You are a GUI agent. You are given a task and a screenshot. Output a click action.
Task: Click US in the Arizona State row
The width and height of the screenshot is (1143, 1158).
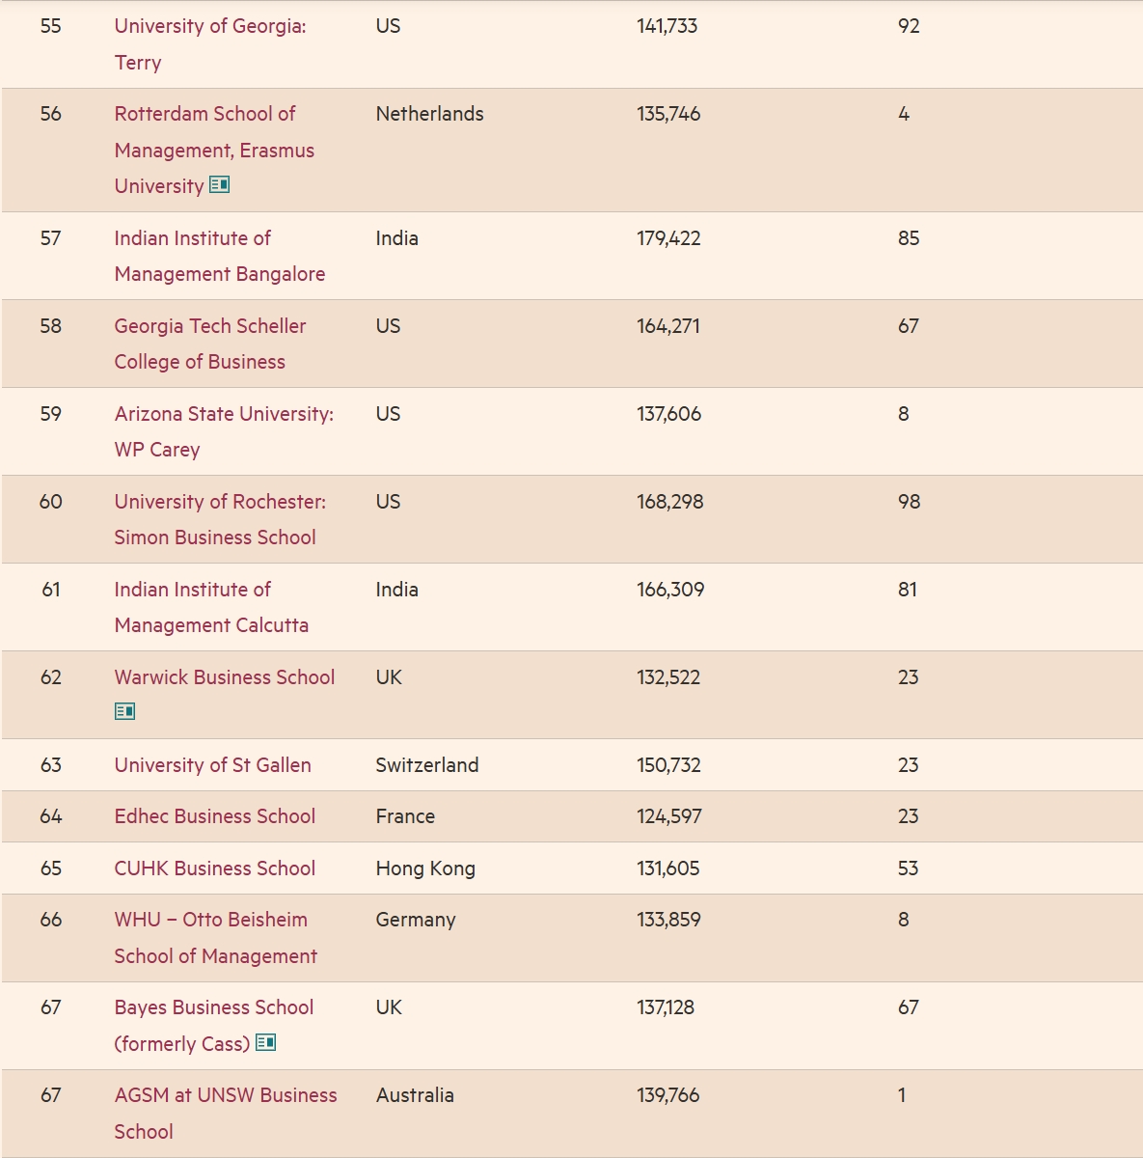point(388,414)
